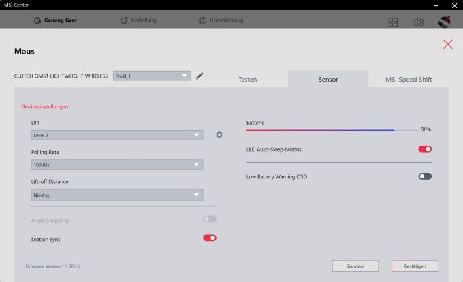Click the Bestätigen button

pyautogui.click(x=415, y=266)
